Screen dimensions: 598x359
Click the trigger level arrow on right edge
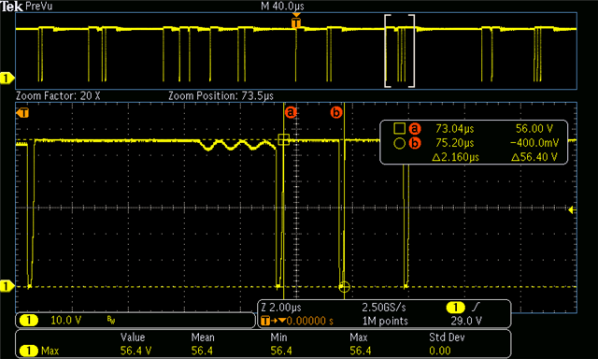click(x=572, y=209)
